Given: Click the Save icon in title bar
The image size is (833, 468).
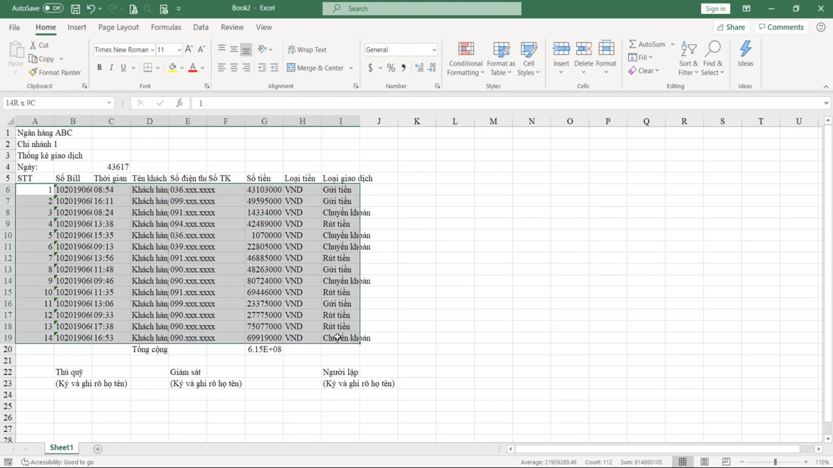Looking at the screenshot, I should [75, 9].
